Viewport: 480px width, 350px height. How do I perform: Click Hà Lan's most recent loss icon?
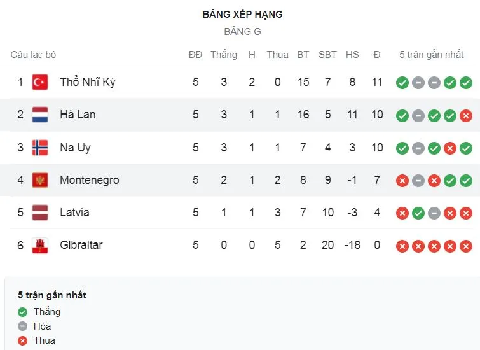pyautogui.click(x=466, y=115)
